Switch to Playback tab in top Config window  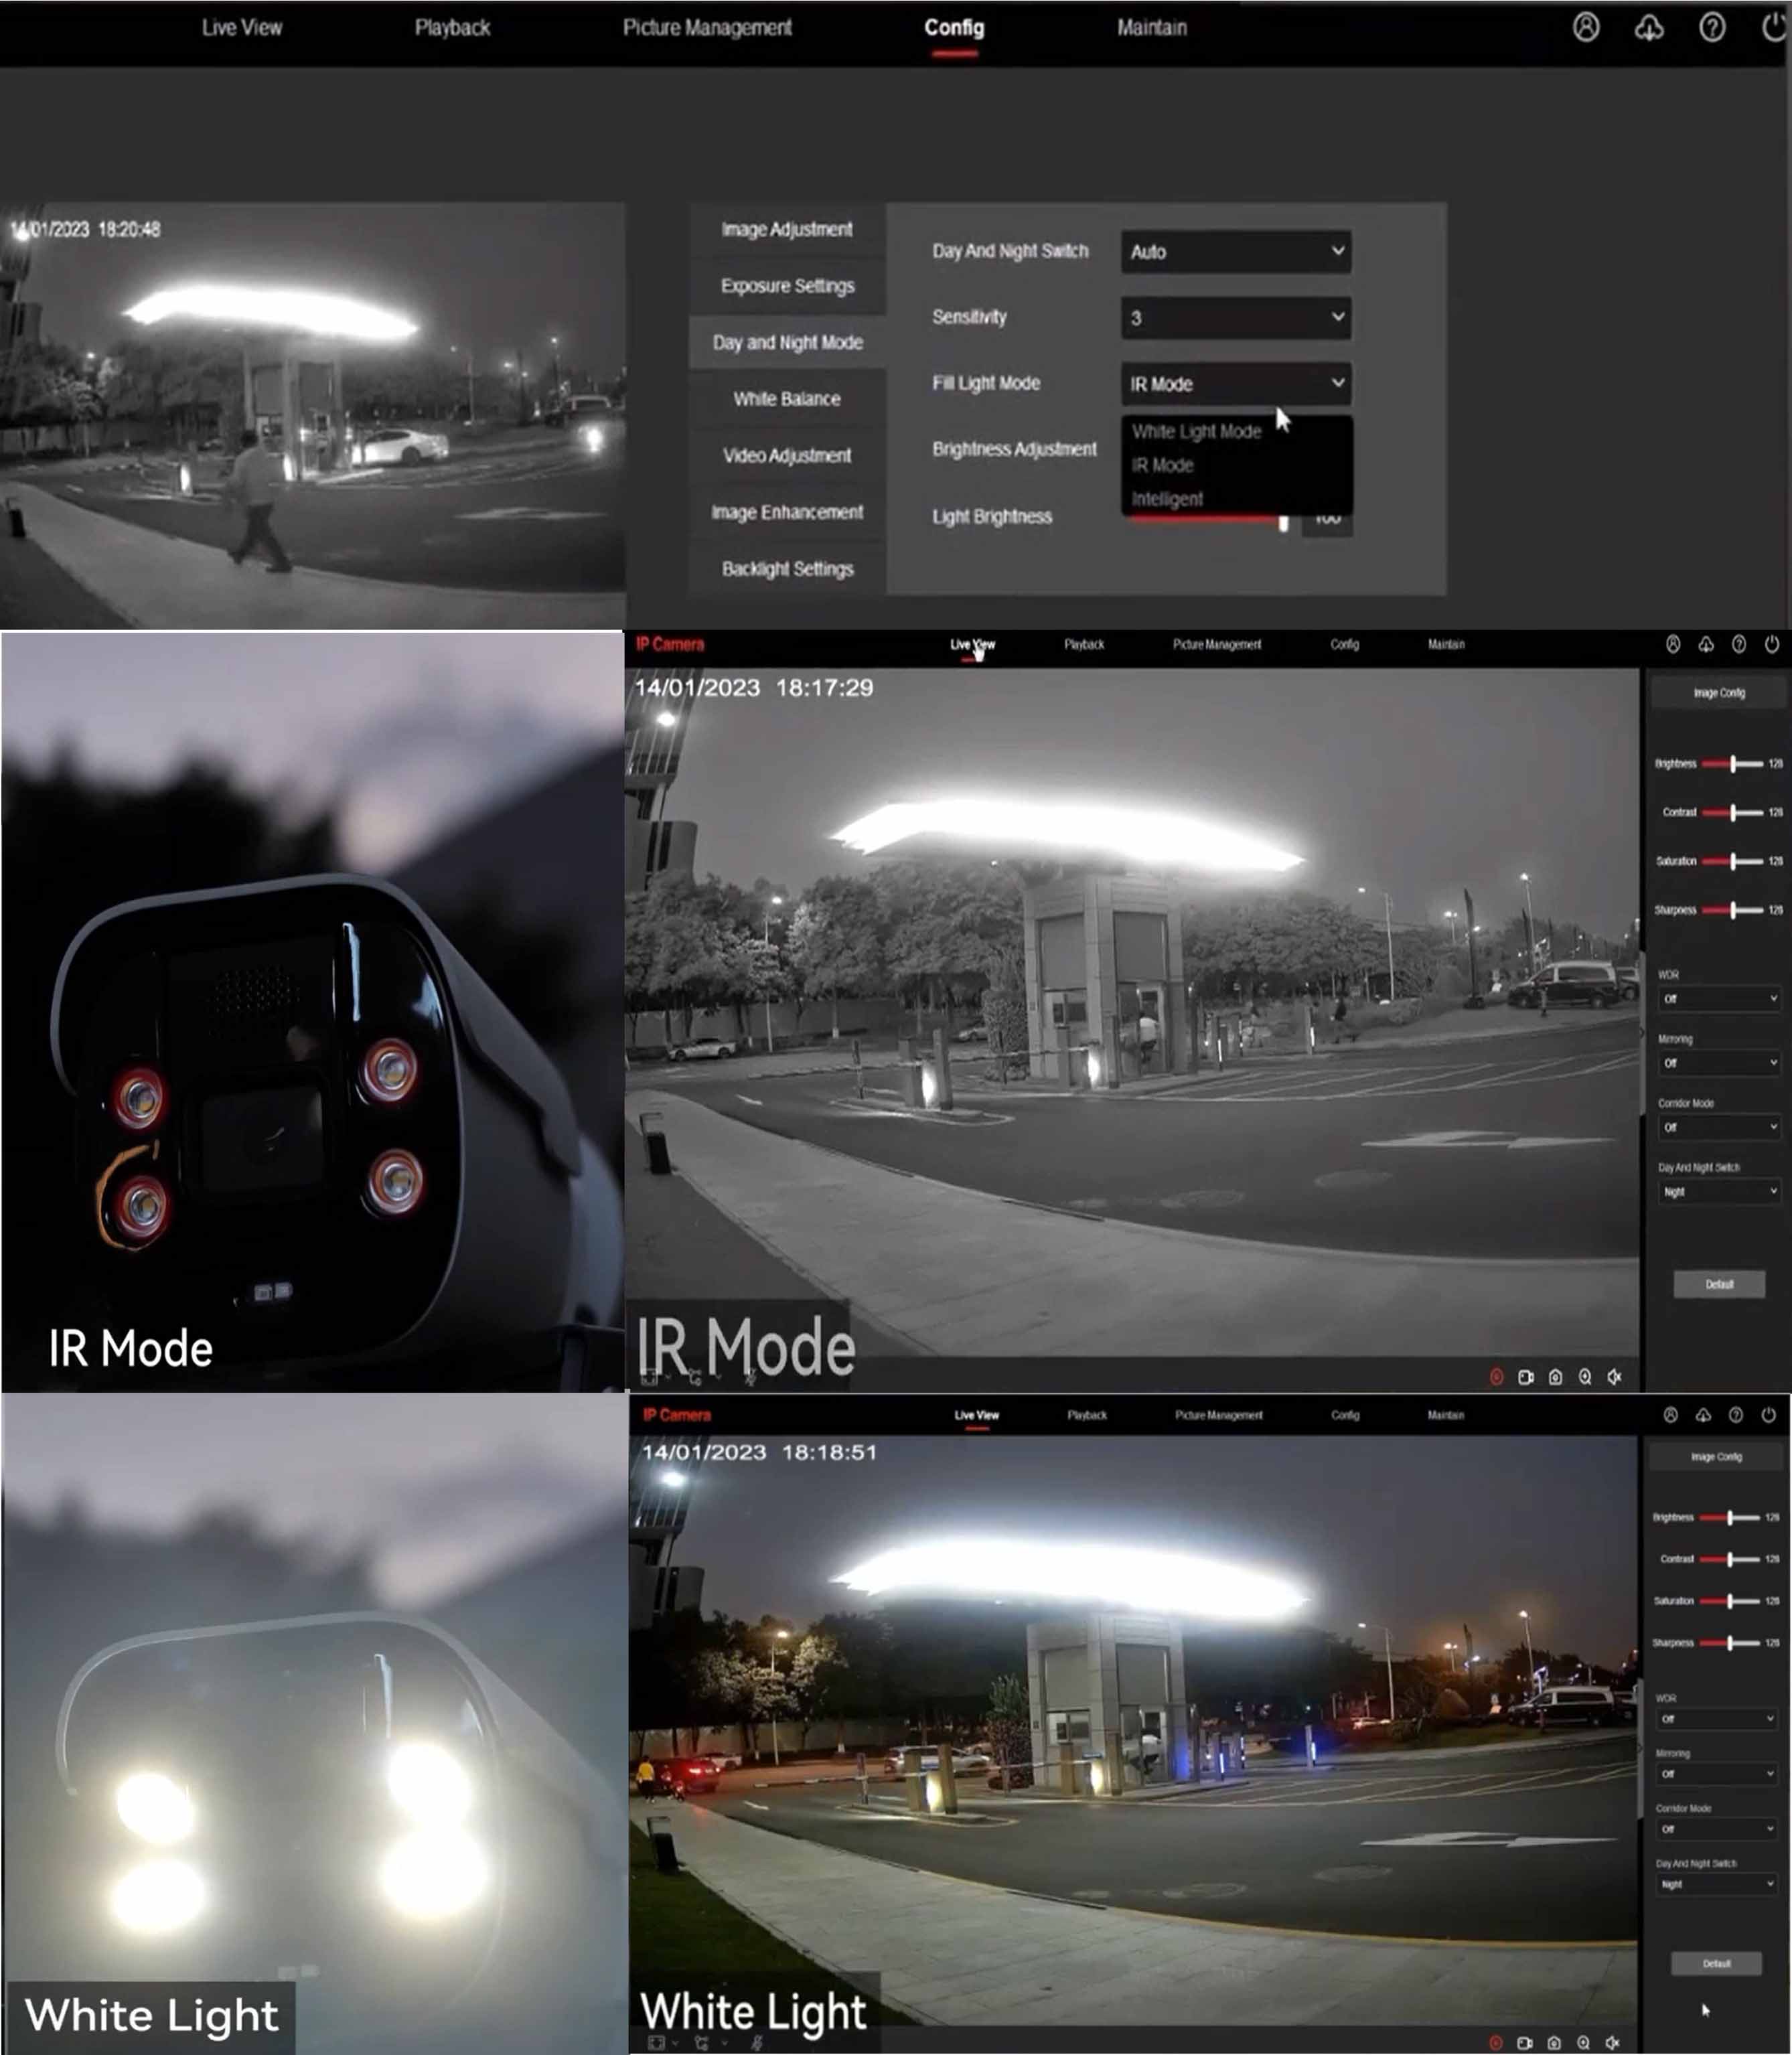pos(452,28)
